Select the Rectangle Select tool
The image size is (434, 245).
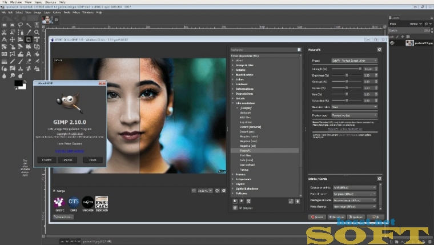(4, 25)
